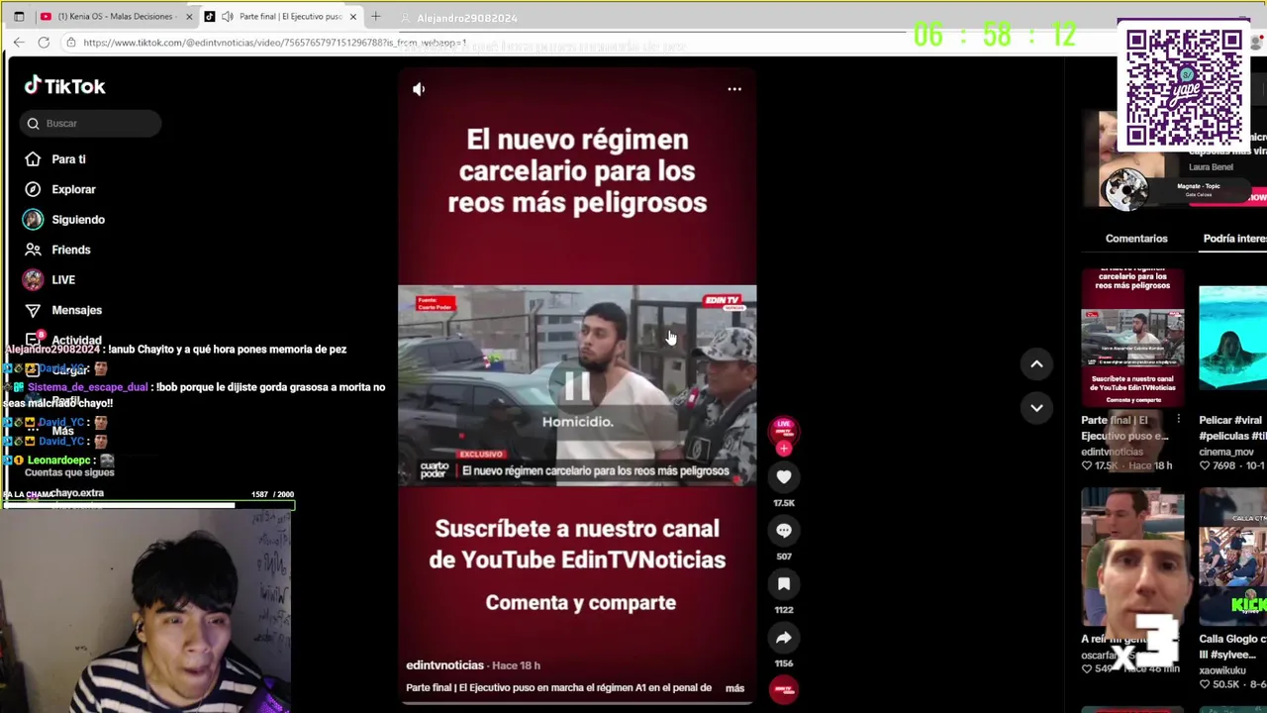Click the Mensajes paper-plane icon
Viewport: 1267px width, 713px height.
(x=33, y=310)
